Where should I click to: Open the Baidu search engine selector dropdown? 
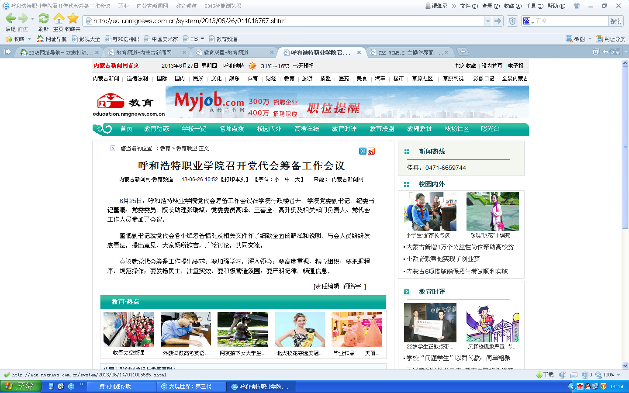pos(529,21)
